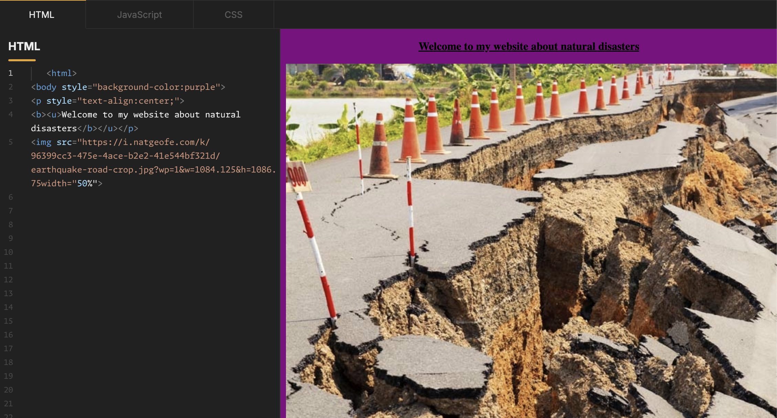Switch to the JavaScript tab

tap(139, 15)
